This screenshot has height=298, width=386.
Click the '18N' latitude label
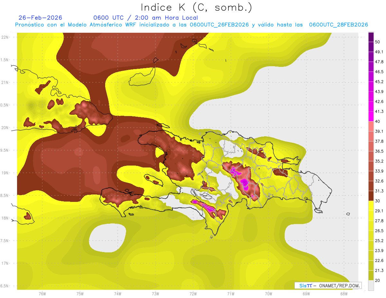(x=5, y=218)
